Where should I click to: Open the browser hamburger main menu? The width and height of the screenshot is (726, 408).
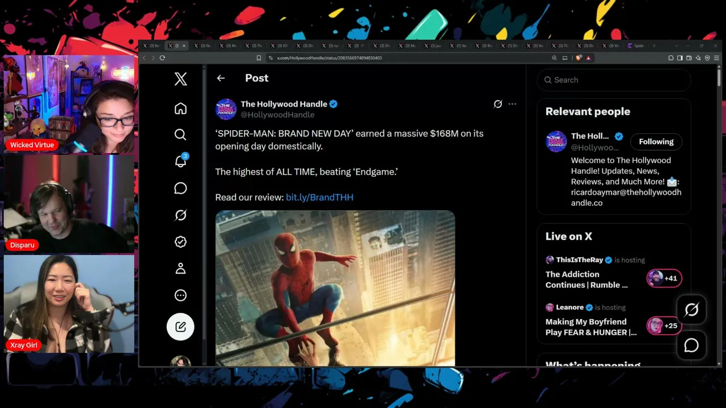(716, 58)
